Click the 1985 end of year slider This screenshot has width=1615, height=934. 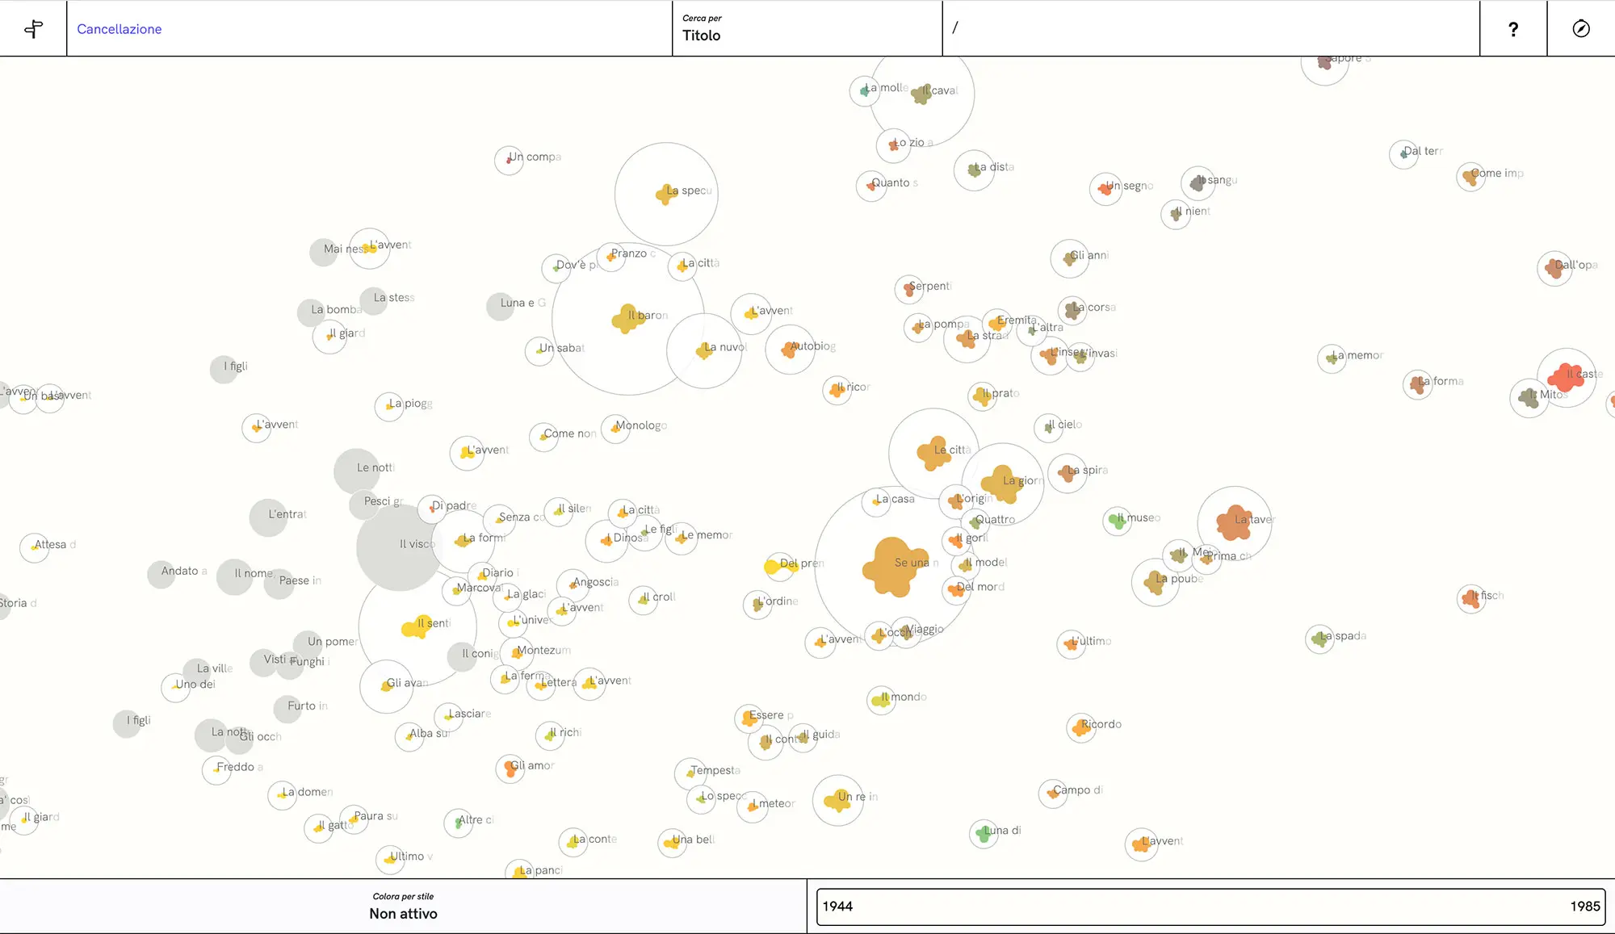point(1584,907)
